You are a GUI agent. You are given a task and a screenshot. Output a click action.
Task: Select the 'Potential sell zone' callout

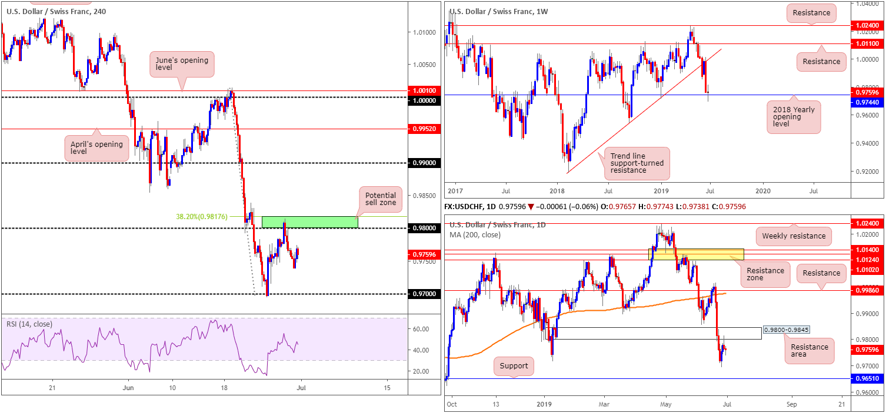(x=381, y=200)
